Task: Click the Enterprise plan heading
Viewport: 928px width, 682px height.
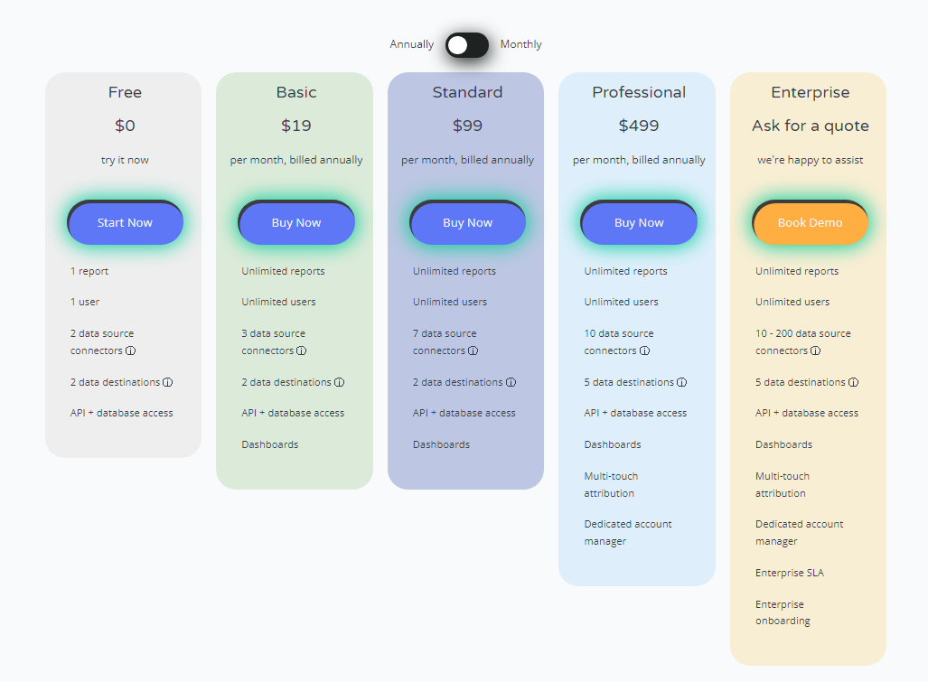Action: (811, 92)
